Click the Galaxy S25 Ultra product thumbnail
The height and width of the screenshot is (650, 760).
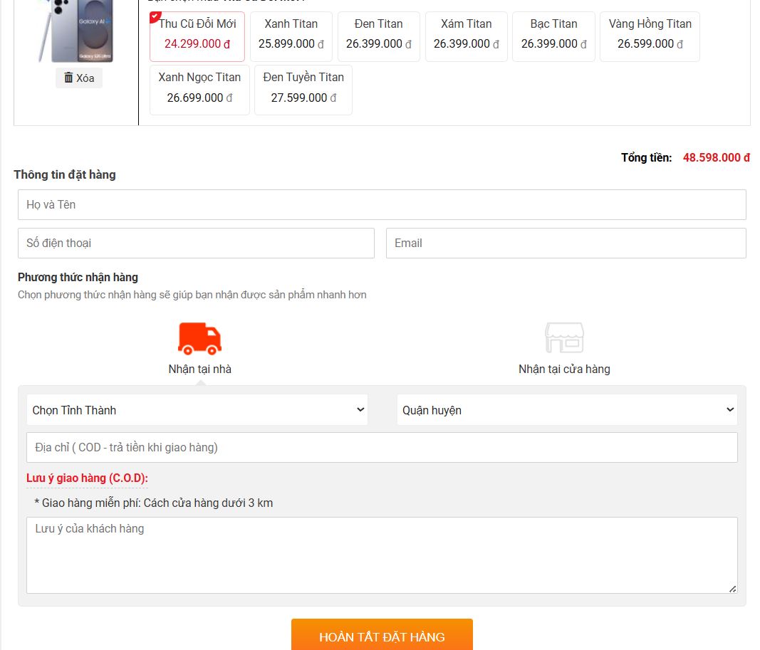tap(81, 31)
